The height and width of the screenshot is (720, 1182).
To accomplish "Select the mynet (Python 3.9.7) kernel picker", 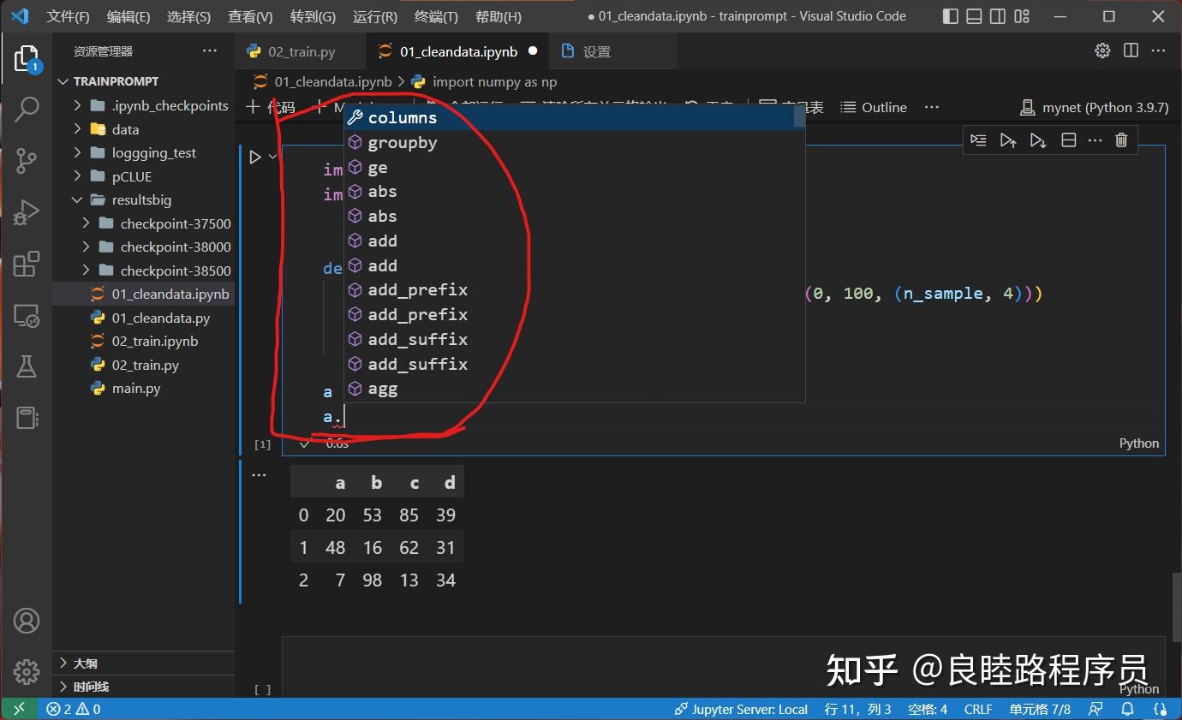I will [1094, 107].
